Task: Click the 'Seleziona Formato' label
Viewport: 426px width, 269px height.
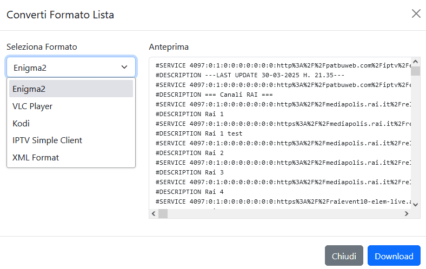Action: 42,47
